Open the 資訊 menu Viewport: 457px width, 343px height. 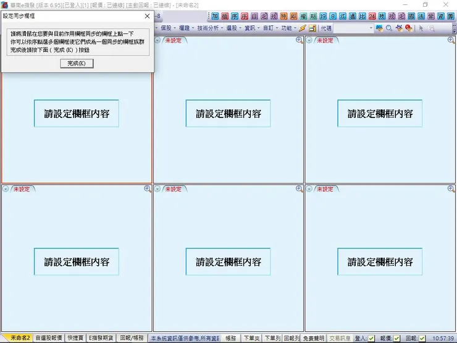[252, 28]
